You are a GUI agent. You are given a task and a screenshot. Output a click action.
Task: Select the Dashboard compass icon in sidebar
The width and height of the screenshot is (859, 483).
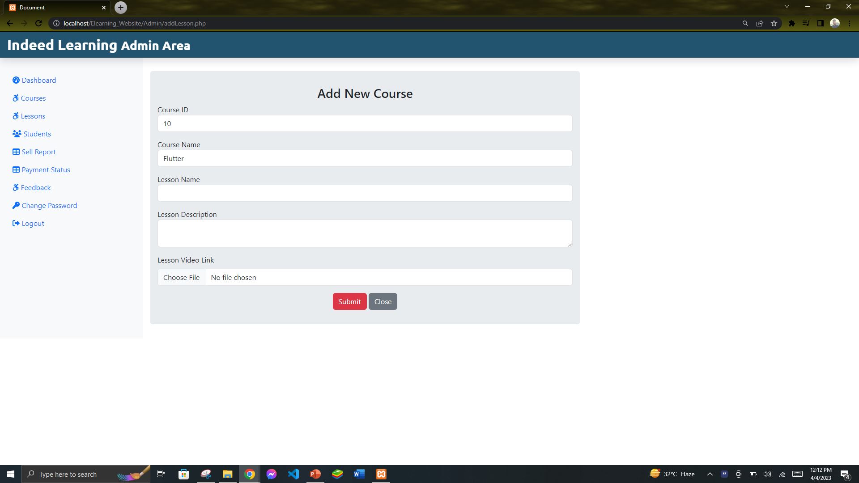[16, 80]
